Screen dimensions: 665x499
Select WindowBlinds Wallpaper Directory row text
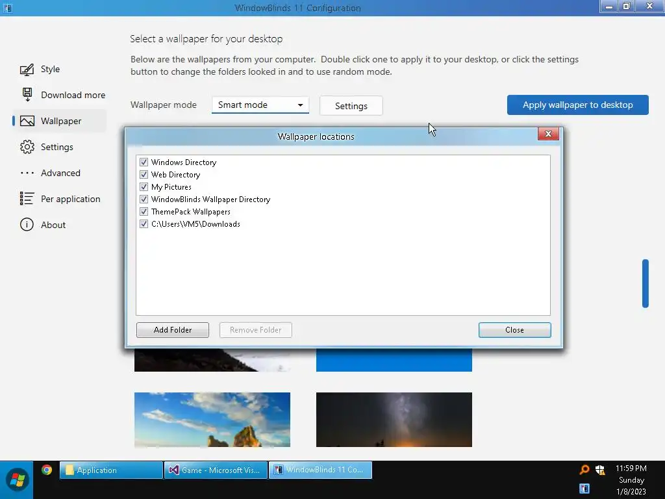(211, 199)
